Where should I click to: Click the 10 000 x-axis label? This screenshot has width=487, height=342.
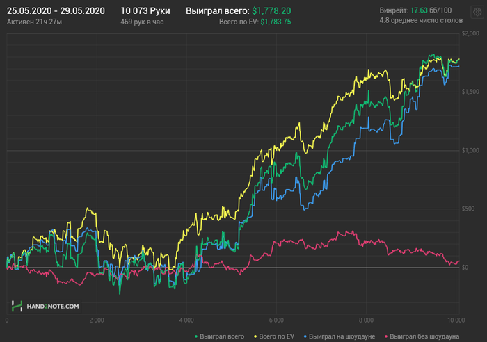tap(456, 320)
